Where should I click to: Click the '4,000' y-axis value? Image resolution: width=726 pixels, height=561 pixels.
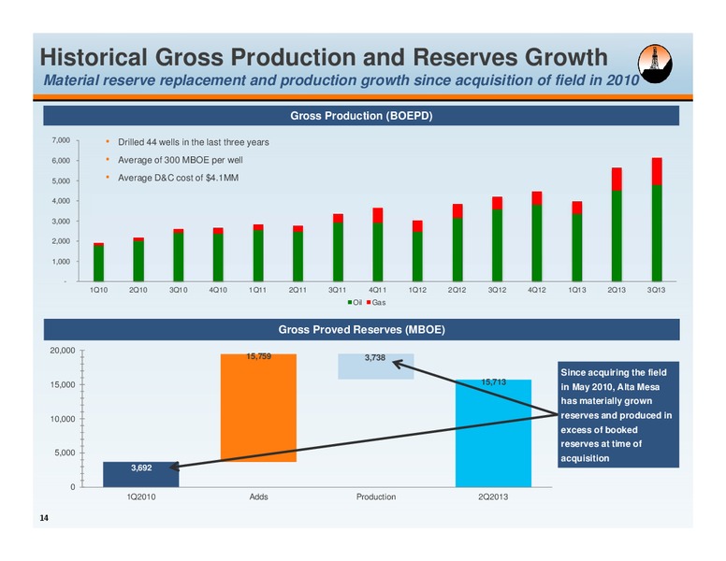coord(61,201)
